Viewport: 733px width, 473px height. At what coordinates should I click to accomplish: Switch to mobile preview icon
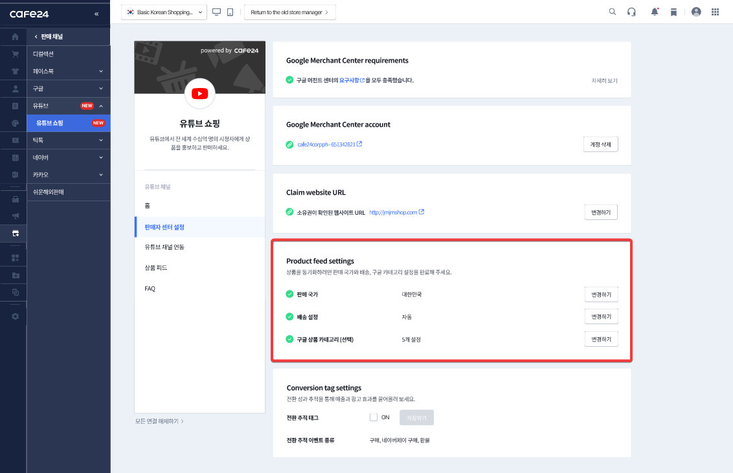[230, 12]
